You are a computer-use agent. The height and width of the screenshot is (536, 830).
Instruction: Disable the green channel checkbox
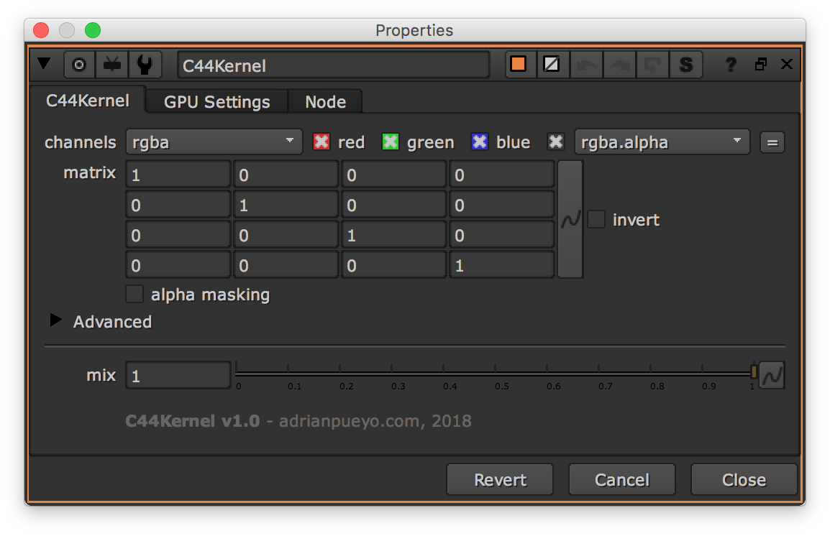390,142
